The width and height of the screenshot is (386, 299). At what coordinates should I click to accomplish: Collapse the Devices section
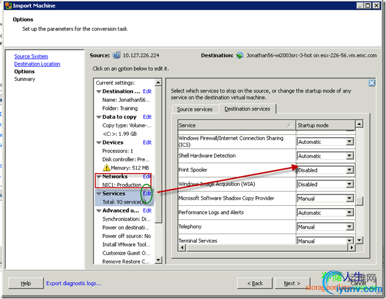[99, 143]
